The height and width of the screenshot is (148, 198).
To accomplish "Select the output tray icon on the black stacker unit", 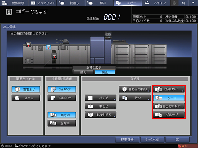I will pos(54,56).
